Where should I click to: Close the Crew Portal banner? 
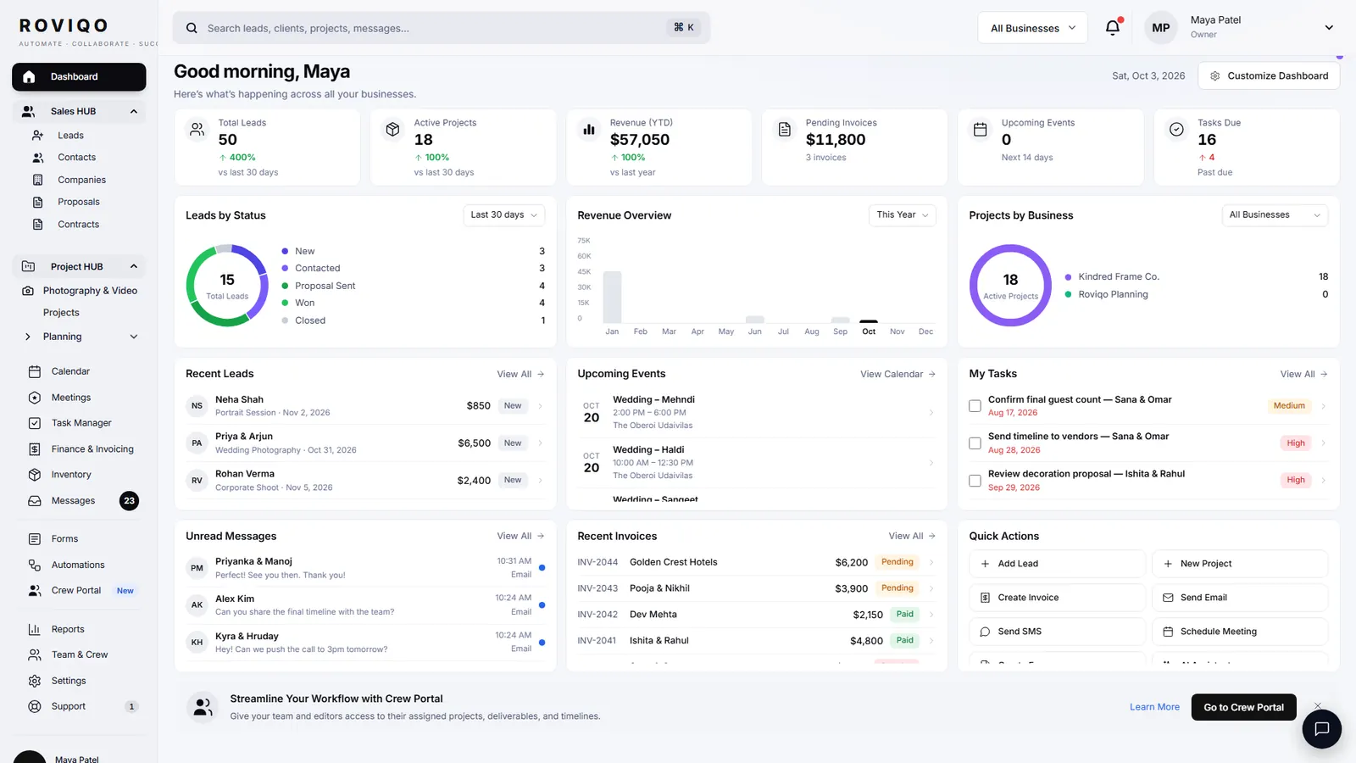pyautogui.click(x=1318, y=706)
